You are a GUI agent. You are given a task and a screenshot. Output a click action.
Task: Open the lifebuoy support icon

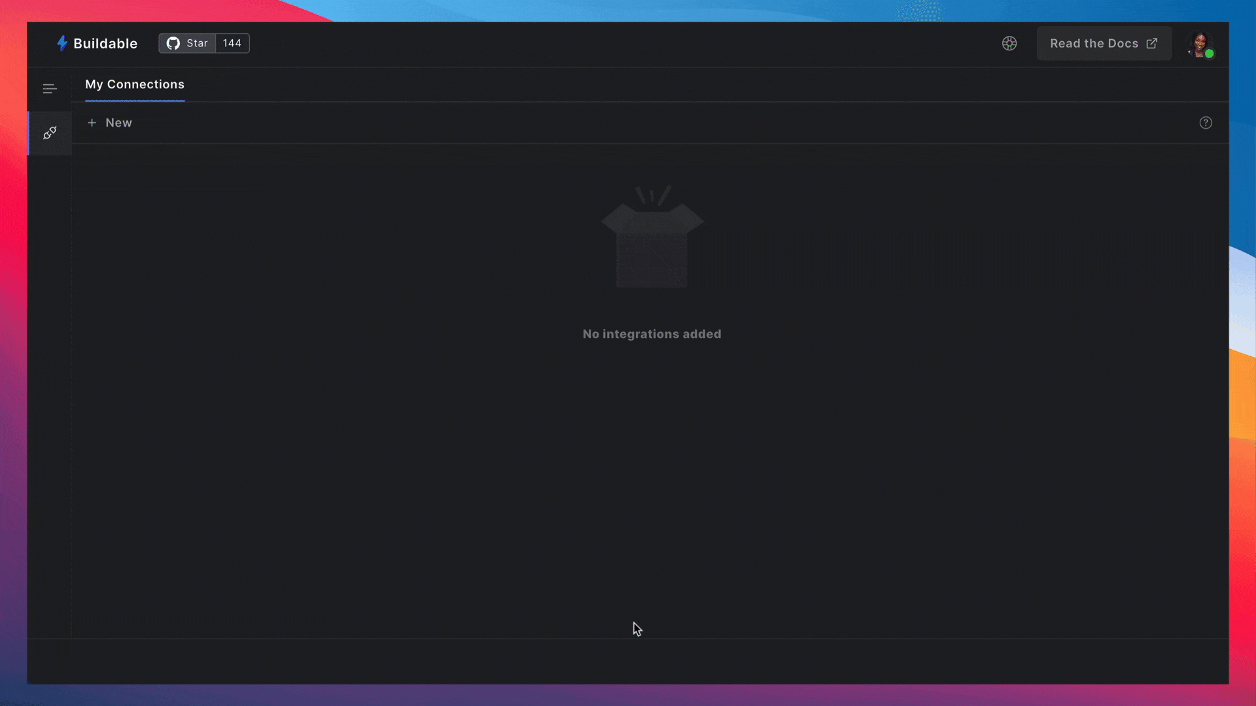pos(1009,43)
